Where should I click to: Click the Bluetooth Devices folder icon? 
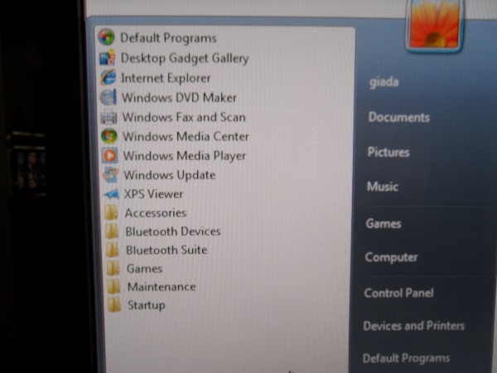pyautogui.click(x=112, y=231)
